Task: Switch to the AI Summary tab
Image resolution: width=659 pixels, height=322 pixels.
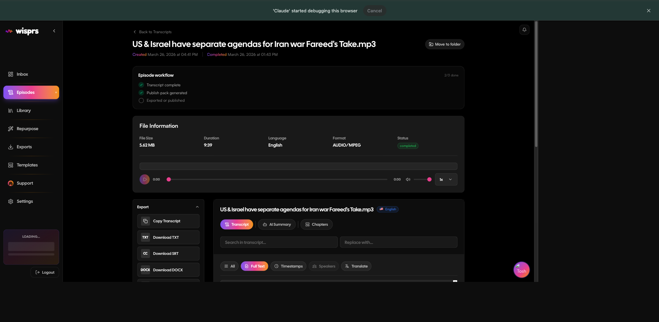Action: pyautogui.click(x=277, y=224)
